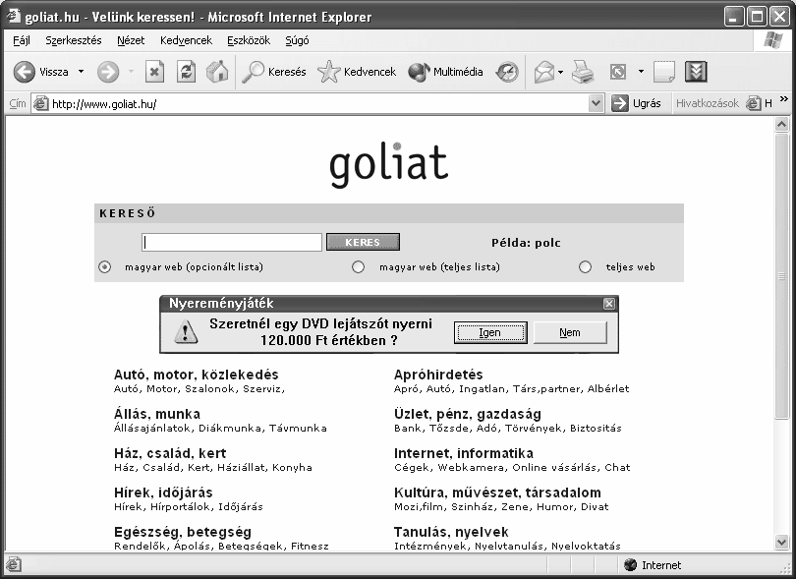This screenshot has width=796, height=579.
Task: Open the Hírek, időjárás category link
Action: (163, 492)
